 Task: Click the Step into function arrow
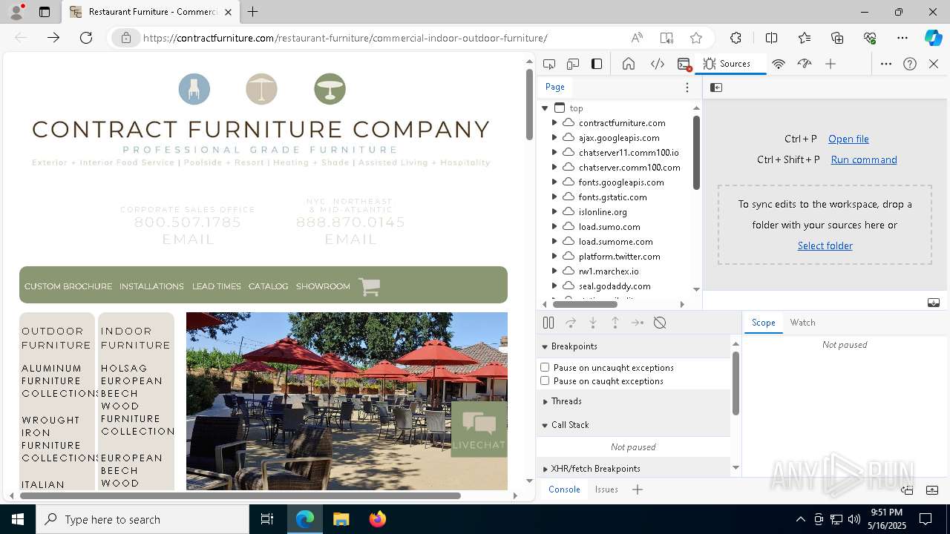pos(593,323)
